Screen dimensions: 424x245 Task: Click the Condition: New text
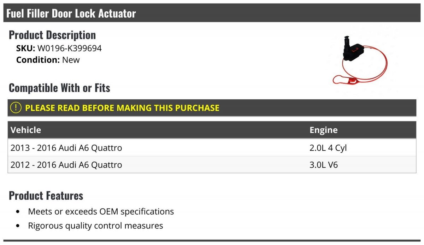pyautogui.click(x=48, y=60)
